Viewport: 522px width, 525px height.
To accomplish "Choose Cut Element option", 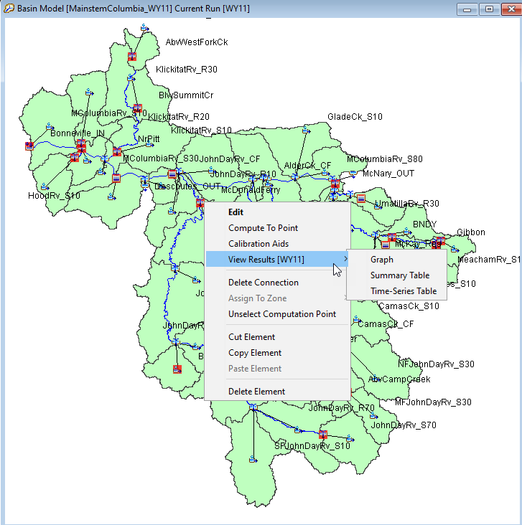I will [251, 337].
